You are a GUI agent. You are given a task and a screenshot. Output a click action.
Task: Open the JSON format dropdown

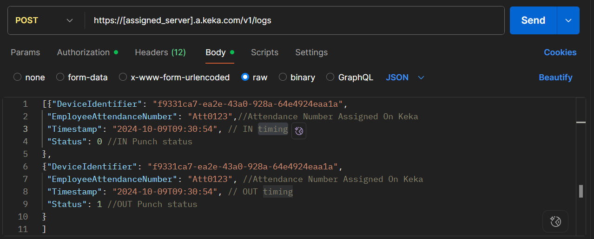405,78
